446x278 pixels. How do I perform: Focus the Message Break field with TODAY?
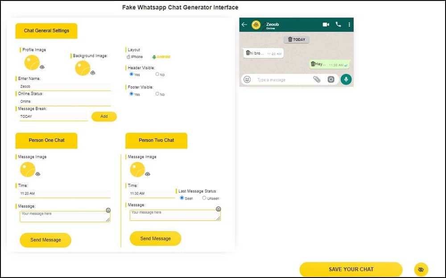(x=54, y=116)
